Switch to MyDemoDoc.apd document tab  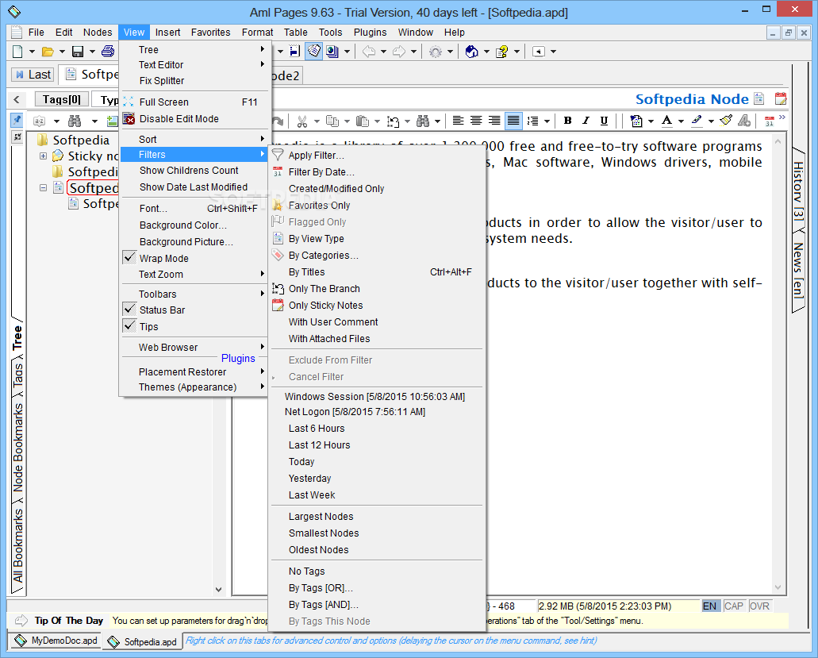pos(56,641)
